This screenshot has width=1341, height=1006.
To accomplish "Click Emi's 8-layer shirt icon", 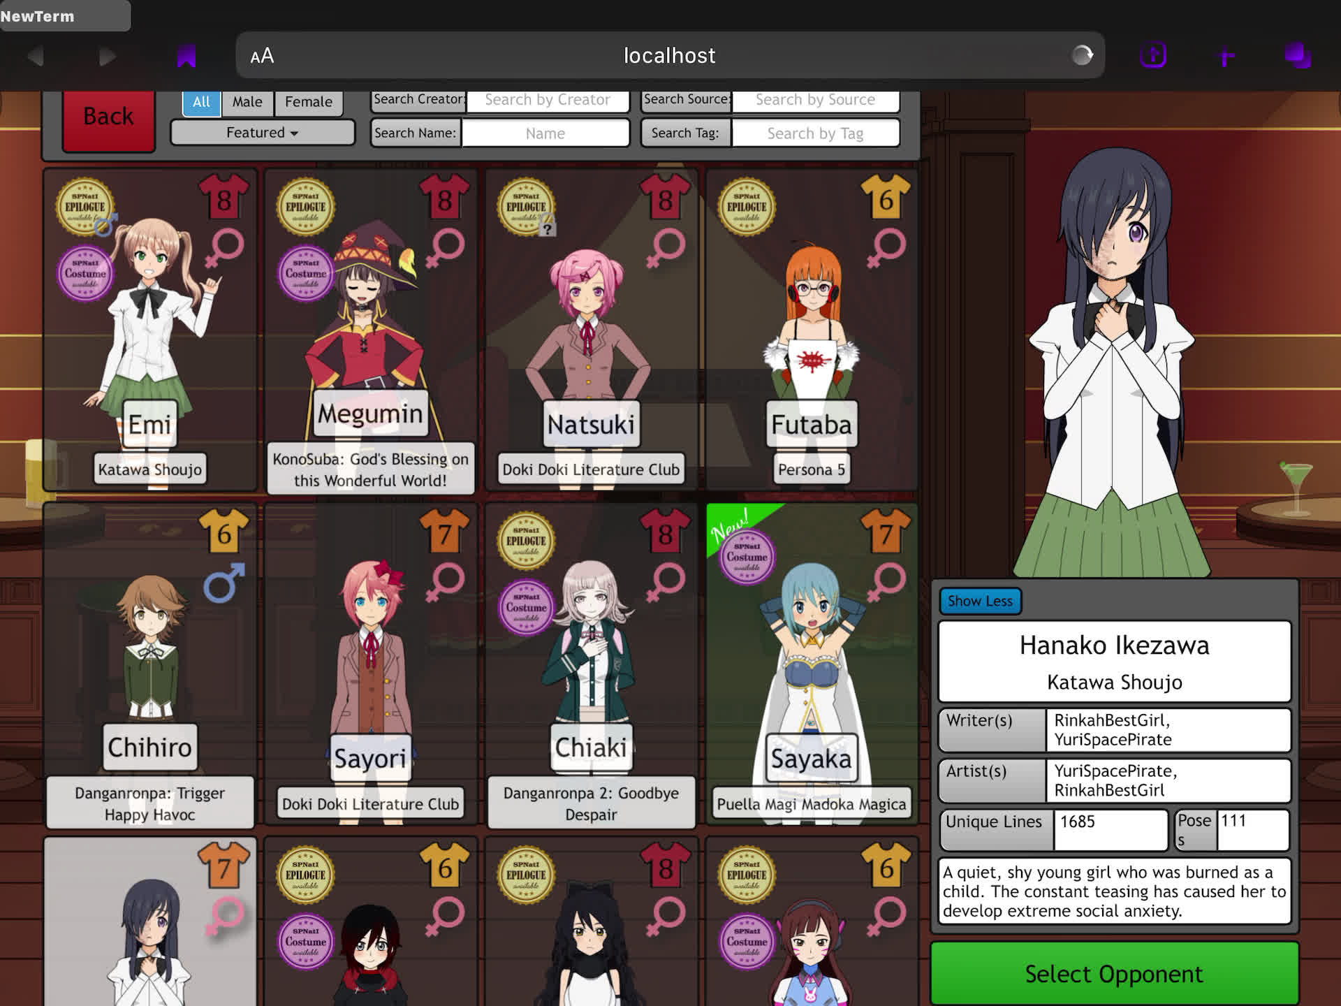I will [x=223, y=198].
